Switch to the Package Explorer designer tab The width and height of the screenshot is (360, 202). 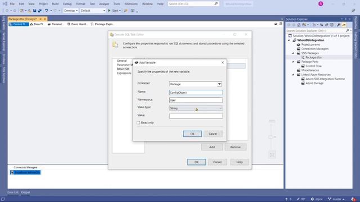click(102, 24)
